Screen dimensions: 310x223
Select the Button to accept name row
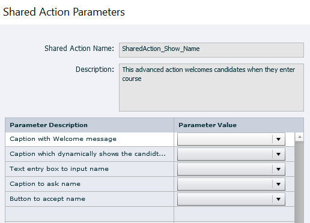(90, 199)
